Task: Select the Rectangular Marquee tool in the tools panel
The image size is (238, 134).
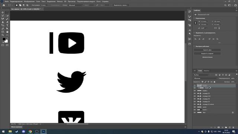Action: tap(7, 12)
